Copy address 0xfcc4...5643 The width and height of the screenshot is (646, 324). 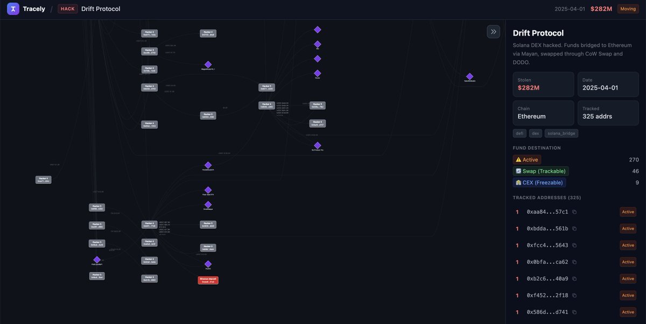574,245
